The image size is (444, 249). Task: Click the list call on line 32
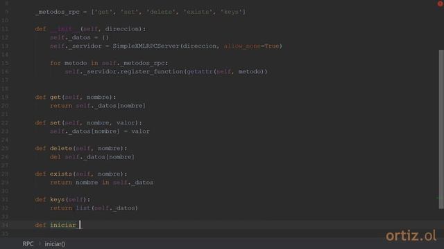click(x=83, y=208)
